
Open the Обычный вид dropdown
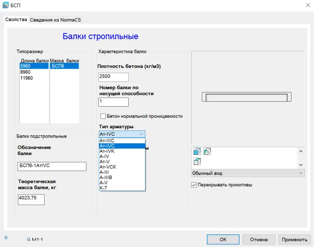(x=248, y=173)
